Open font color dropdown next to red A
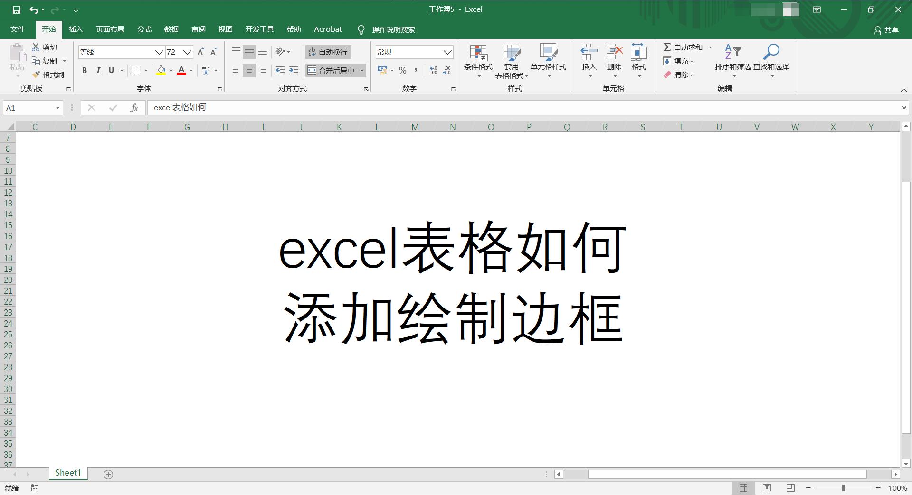The image size is (912, 495). (191, 70)
